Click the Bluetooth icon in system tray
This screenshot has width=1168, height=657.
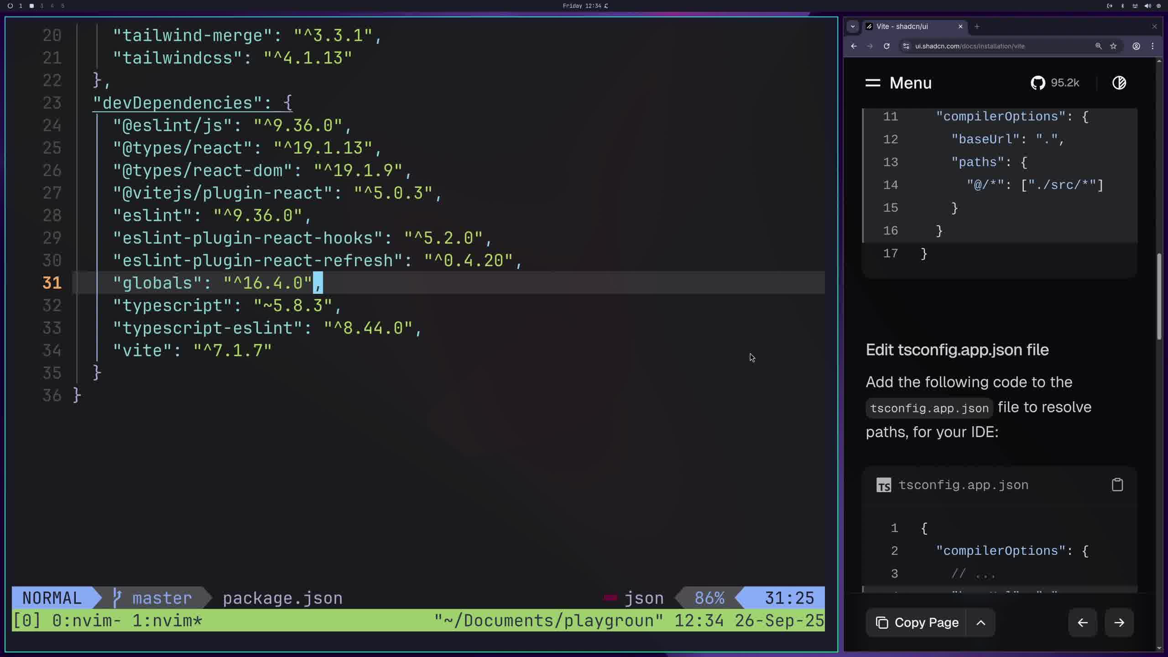1123,6
